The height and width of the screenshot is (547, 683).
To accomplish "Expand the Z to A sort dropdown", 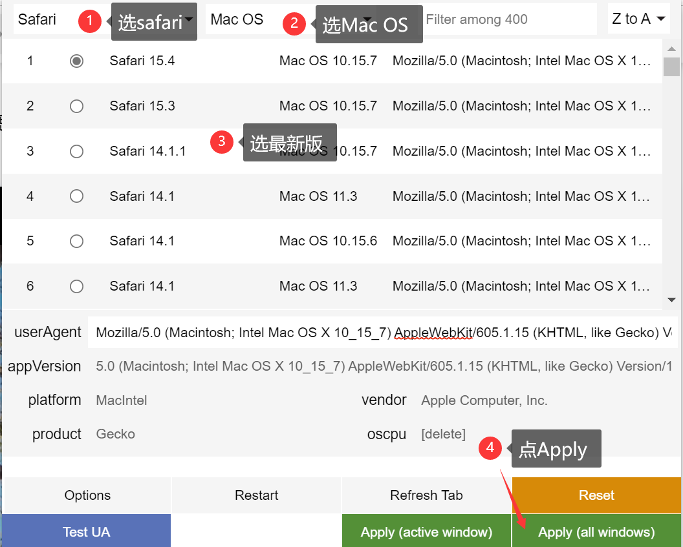I will tap(638, 19).
